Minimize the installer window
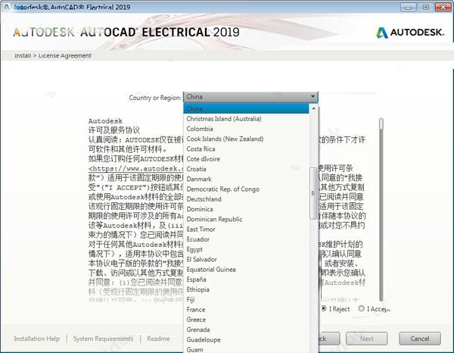This screenshot has height=353, width=454. point(409,8)
